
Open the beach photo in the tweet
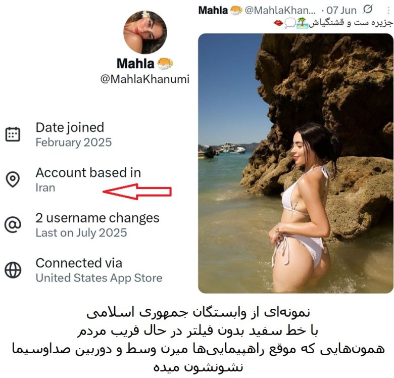click(295, 163)
